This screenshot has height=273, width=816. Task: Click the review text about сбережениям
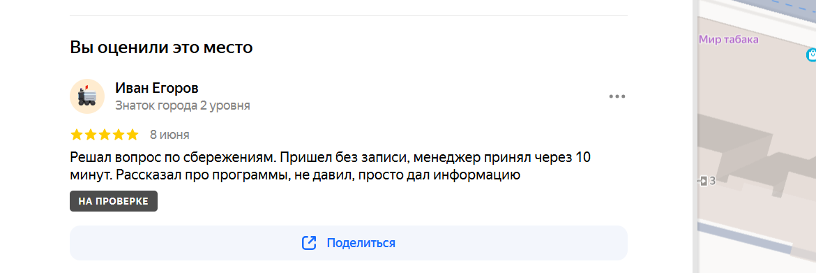tap(330, 165)
